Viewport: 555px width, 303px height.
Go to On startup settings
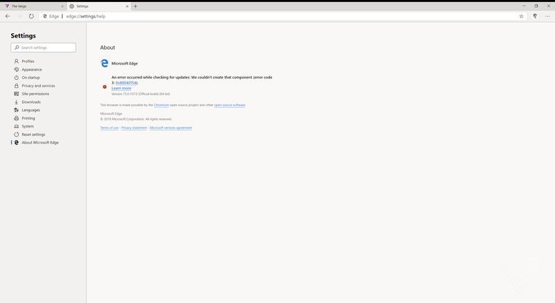[31, 78]
